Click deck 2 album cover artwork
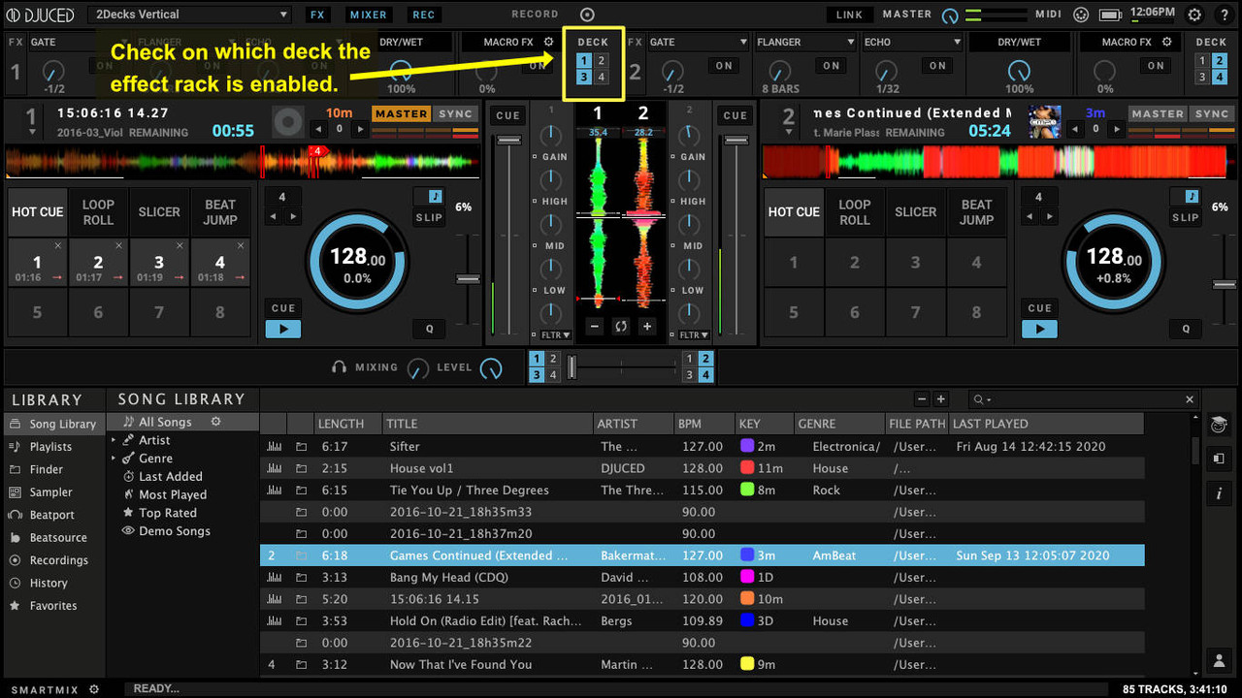The height and width of the screenshot is (698, 1242). coord(1045,121)
